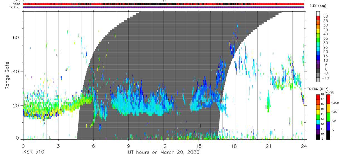342x158 pixels.
Task: Click the '3' tick on UT hours axis
Action: coord(58,146)
